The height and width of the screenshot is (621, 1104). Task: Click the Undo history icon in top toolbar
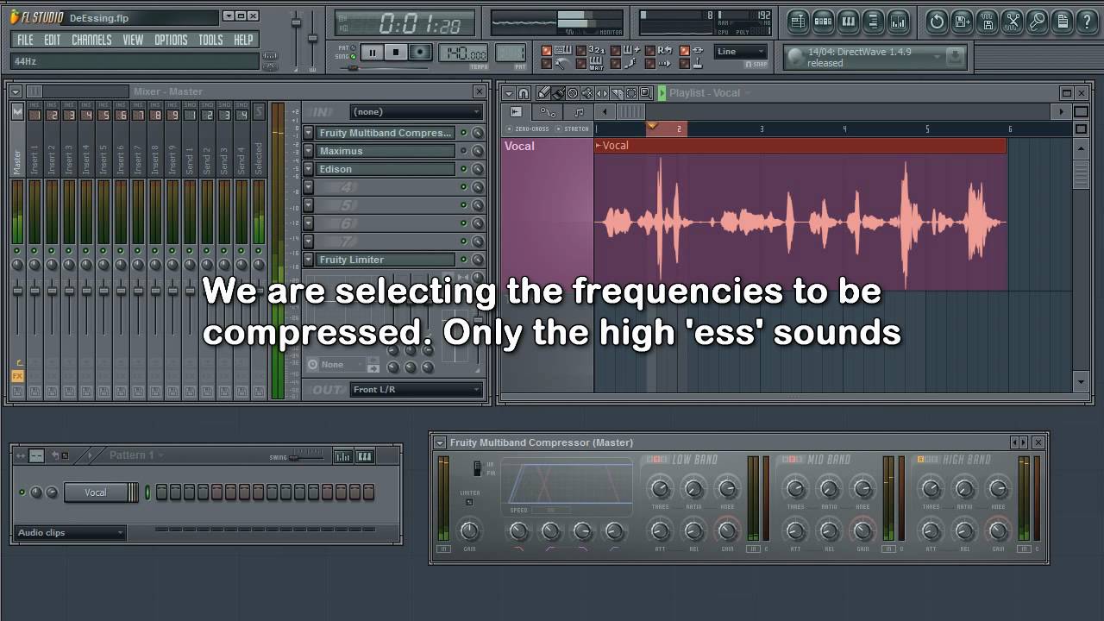pos(937,22)
